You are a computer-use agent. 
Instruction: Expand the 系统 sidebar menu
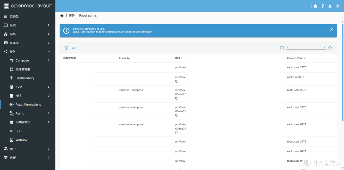coord(27,25)
